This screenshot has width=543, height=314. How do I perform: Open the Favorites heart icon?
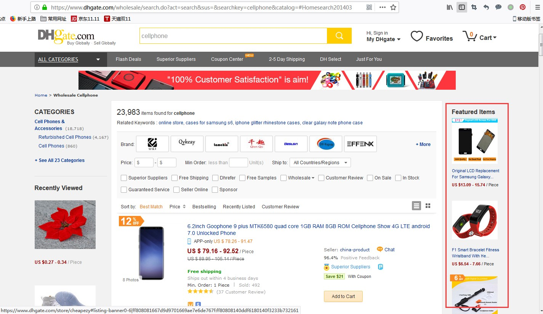tap(417, 36)
